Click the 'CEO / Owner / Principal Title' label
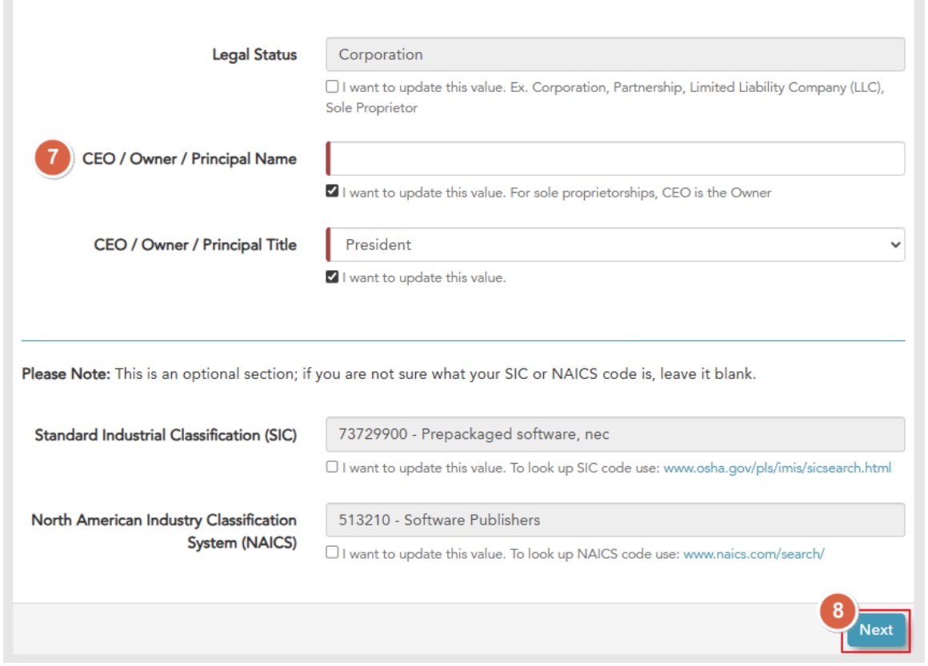This screenshot has width=928, height=666. (x=195, y=245)
